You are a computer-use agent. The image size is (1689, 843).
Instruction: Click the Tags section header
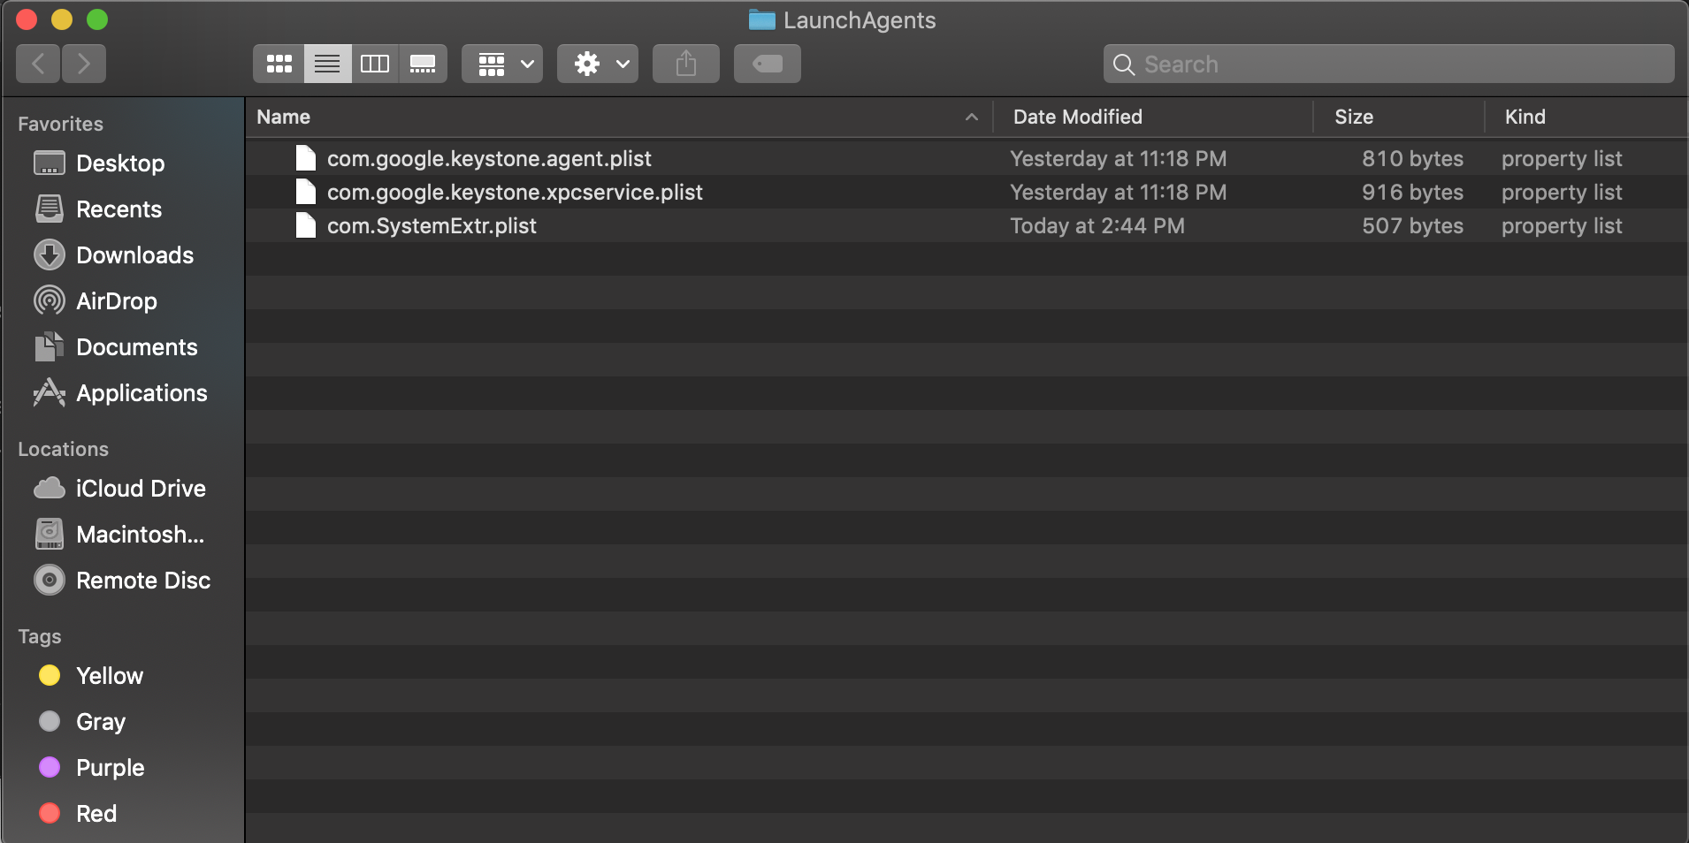coord(40,636)
